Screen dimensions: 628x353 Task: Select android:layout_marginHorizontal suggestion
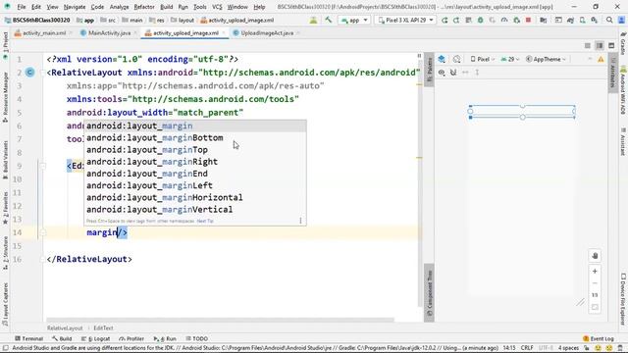[195, 197]
